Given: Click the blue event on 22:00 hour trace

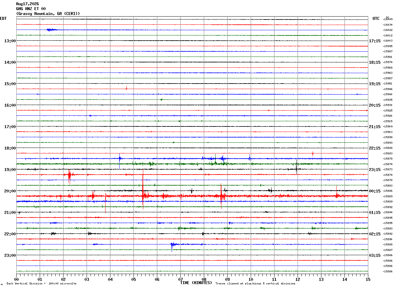Looking at the screenshot, I should (x=173, y=245).
